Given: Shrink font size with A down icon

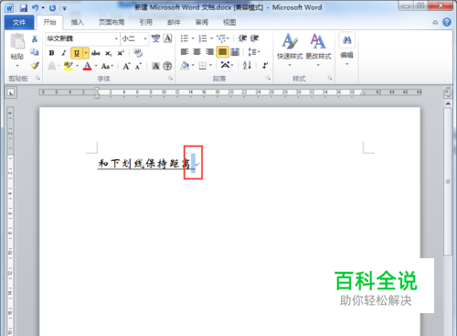Looking at the screenshot, I should point(138,66).
